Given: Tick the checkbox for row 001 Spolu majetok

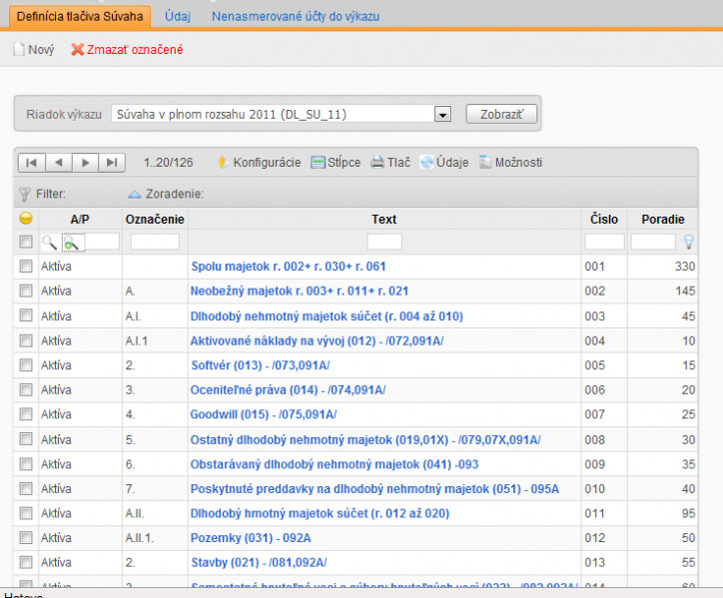Looking at the screenshot, I should [x=26, y=266].
